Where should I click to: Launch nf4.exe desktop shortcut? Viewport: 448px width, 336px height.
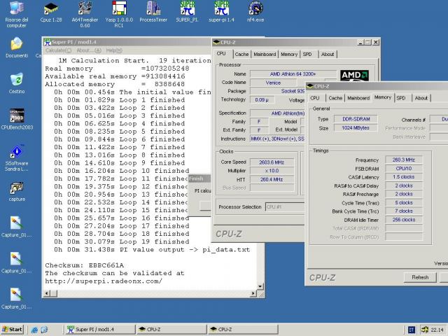coord(255,12)
